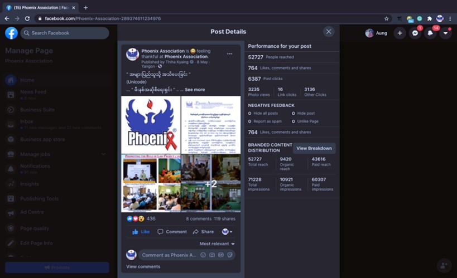Open Home in Manage Page sidebar
Viewport: 457px width, 278px height.
coord(58,80)
